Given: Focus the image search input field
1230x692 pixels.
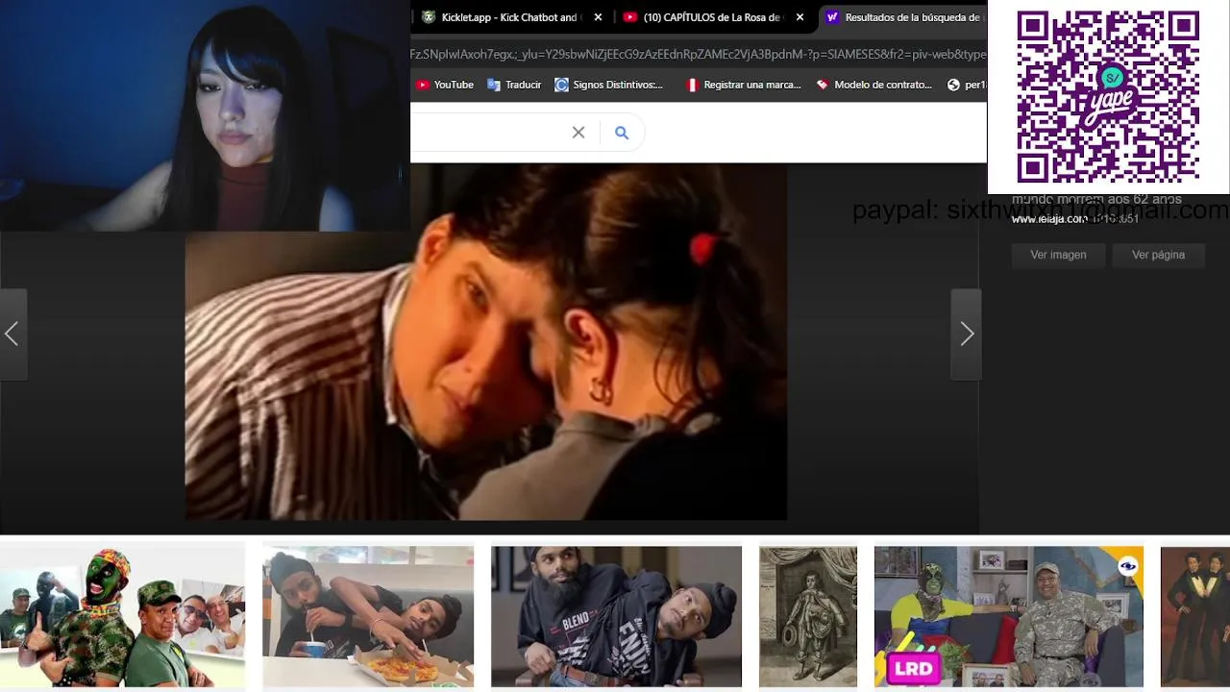Looking at the screenshot, I should point(488,133).
